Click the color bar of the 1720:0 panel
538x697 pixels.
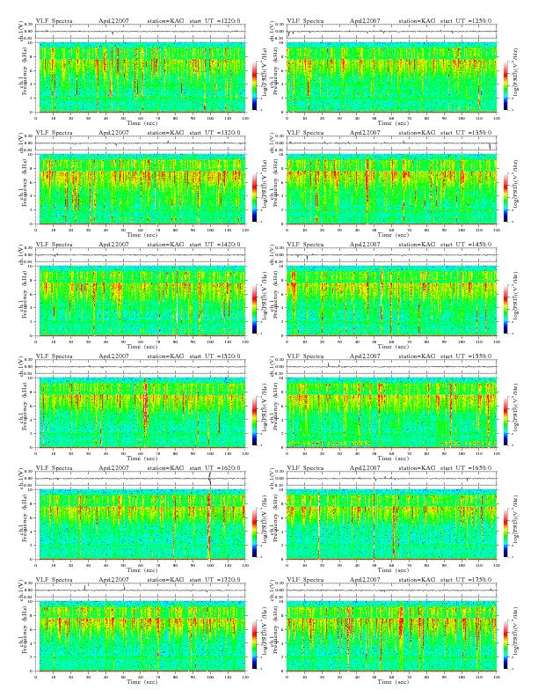tap(254, 644)
